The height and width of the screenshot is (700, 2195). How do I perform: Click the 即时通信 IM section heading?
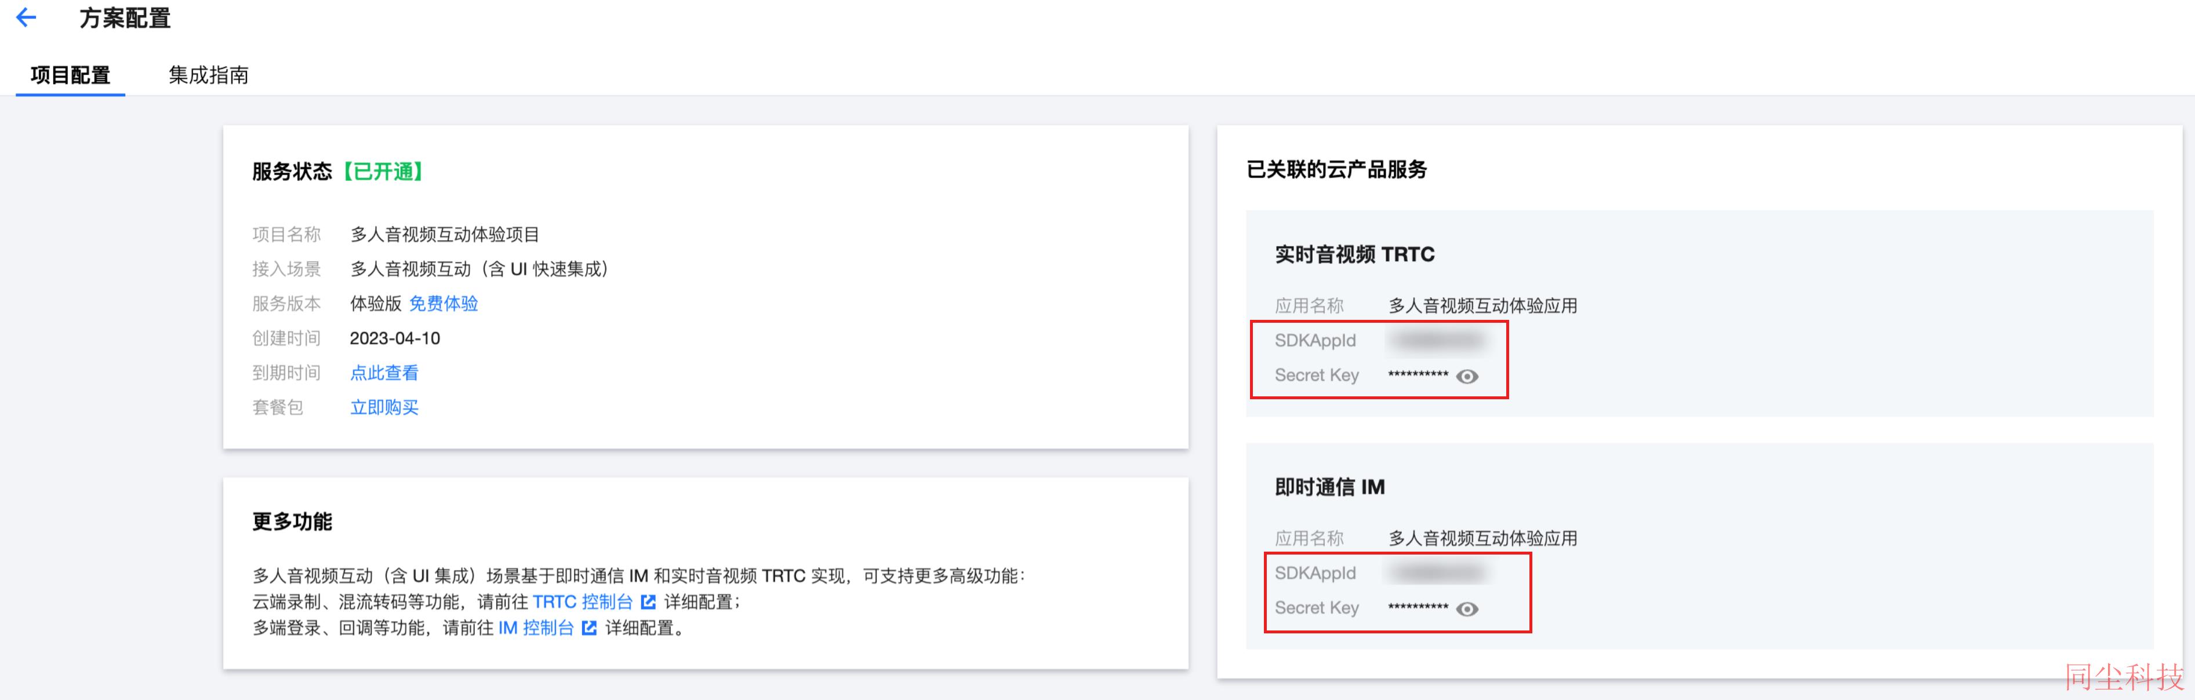[1330, 487]
